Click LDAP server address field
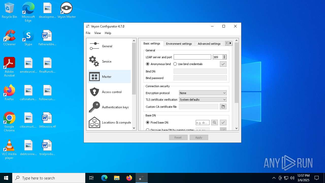The width and height of the screenshot is (325, 183). pyautogui.click(x=192, y=57)
